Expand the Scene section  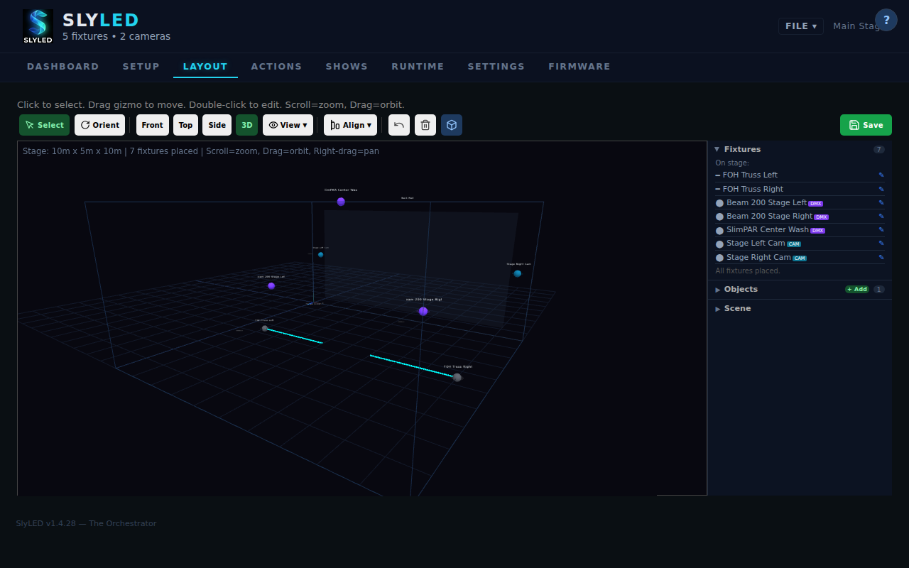click(737, 308)
